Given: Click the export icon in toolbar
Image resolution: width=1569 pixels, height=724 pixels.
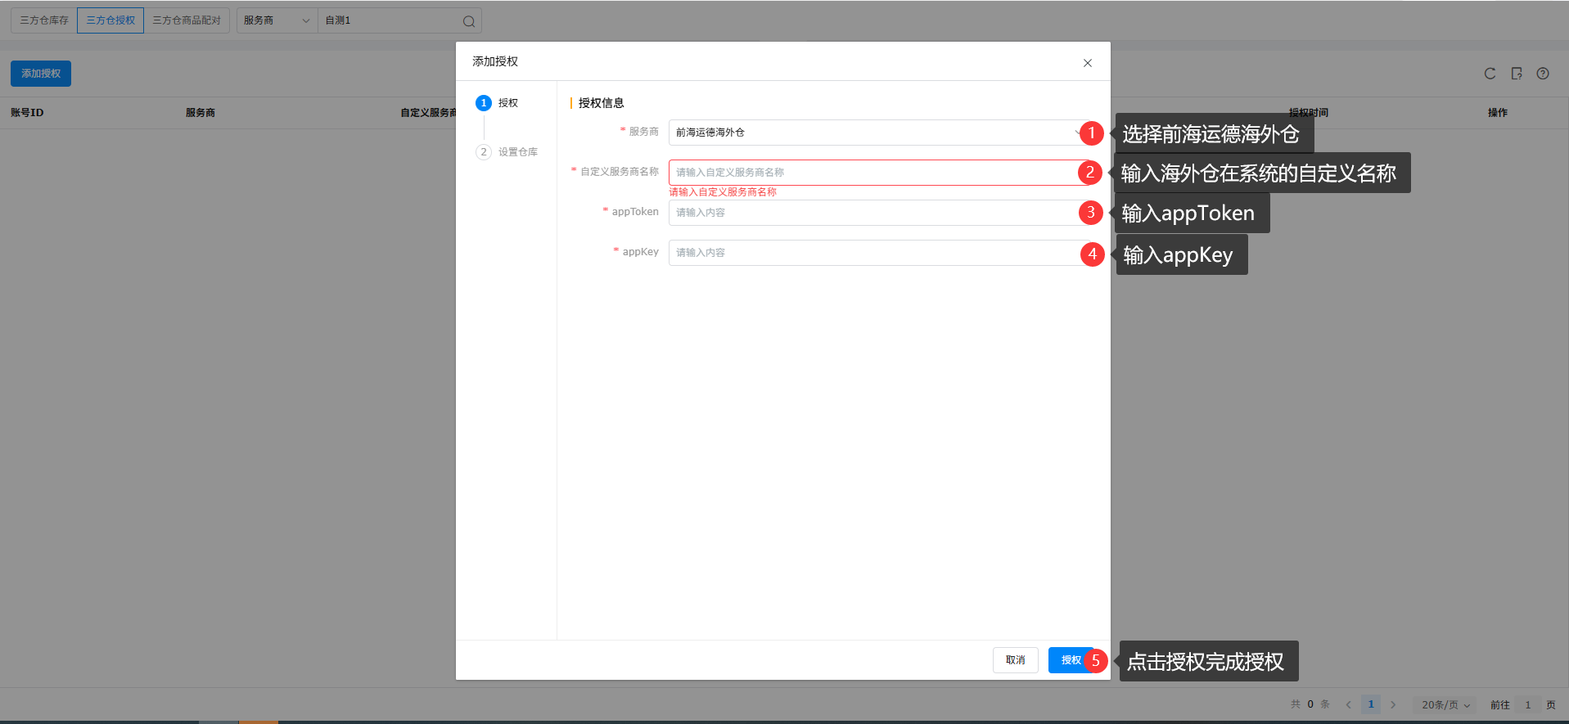Looking at the screenshot, I should pyautogui.click(x=1516, y=74).
